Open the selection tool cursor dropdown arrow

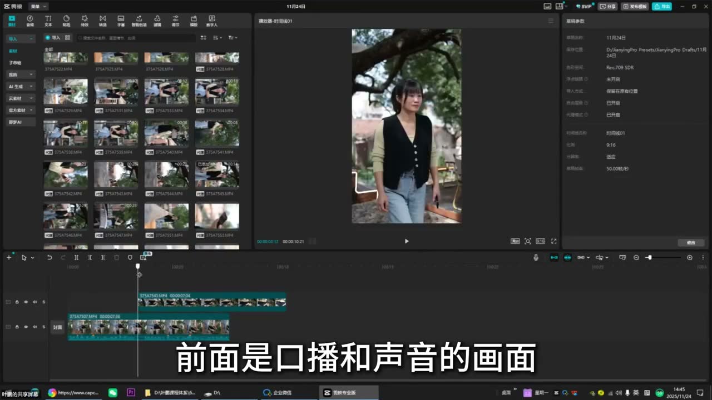point(32,258)
